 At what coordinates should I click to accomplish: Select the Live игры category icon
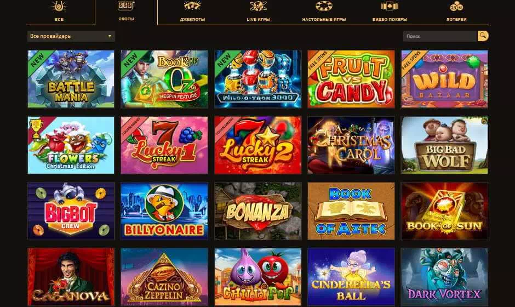[x=258, y=6]
